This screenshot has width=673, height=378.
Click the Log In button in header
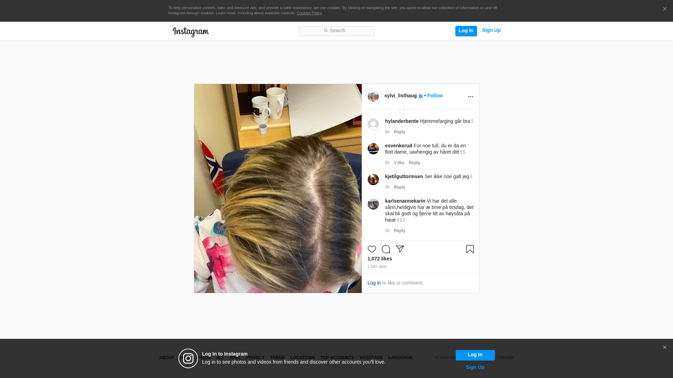click(x=466, y=31)
